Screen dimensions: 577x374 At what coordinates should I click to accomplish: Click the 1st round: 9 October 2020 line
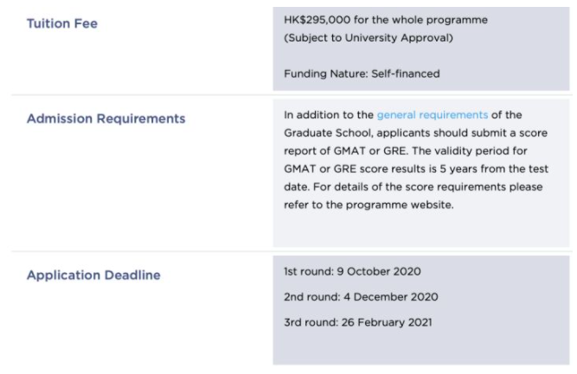click(x=352, y=271)
